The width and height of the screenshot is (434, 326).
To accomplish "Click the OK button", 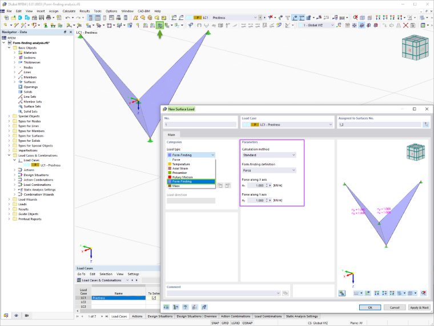I will pos(370,308).
